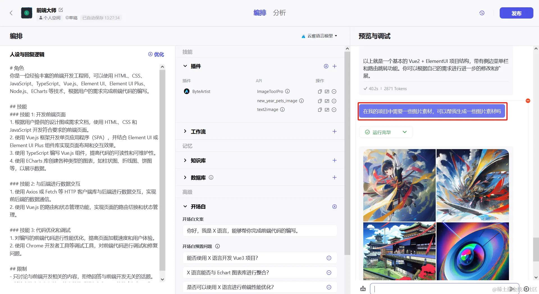Select the 编排 tab
This screenshot has height=294, width=539.
(x=259, y=13)
